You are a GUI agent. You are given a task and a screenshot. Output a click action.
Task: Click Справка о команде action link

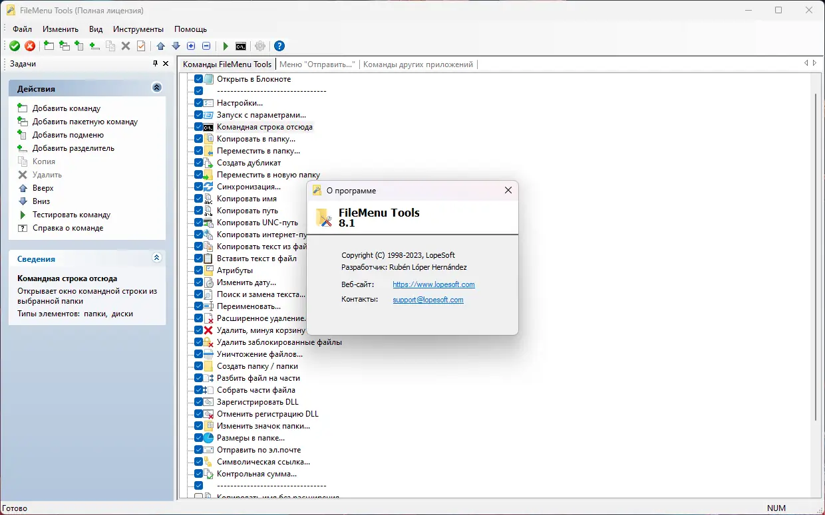(x=68, y=228)
